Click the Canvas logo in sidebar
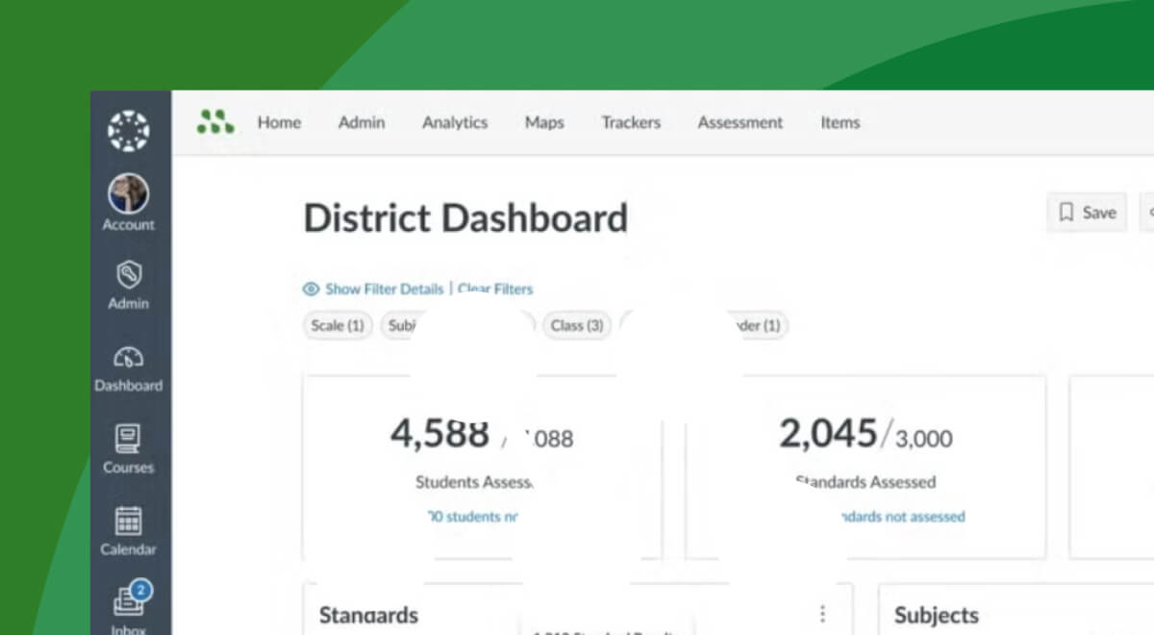The height and width of the screenshot is (635, 1154). click(128, 131)
